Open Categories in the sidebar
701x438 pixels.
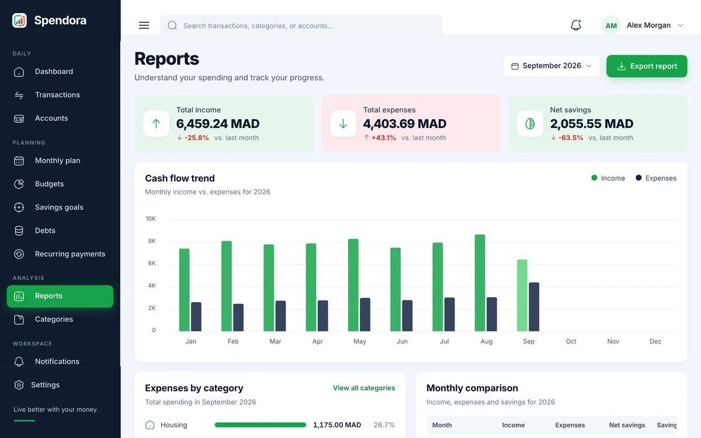(x=54, y=319)
